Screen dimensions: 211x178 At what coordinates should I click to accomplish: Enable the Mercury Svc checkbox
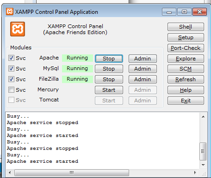click(11, 90)
